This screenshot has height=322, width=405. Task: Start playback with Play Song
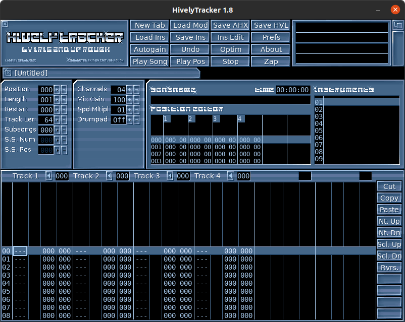coord(149,61)
